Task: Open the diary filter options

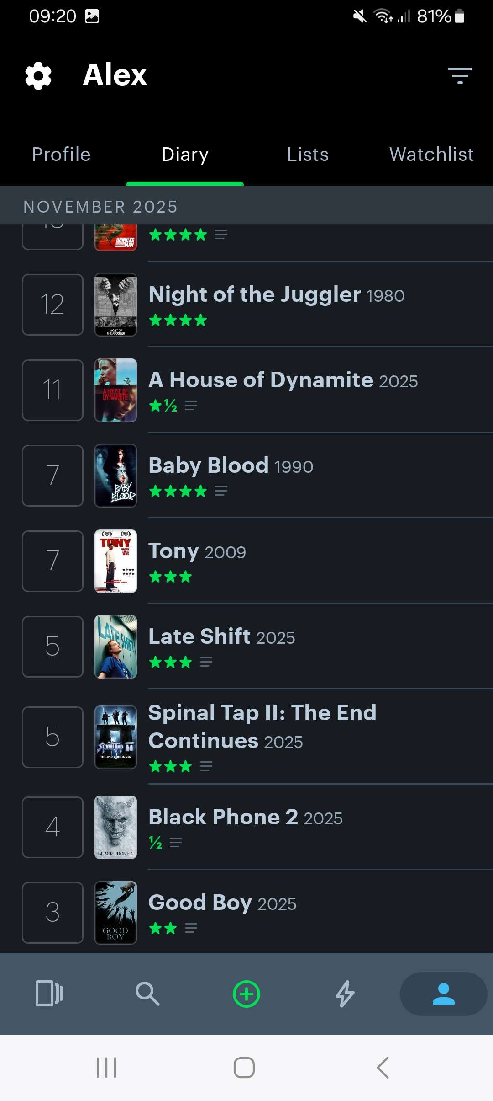Action: [x=460, y=75]
